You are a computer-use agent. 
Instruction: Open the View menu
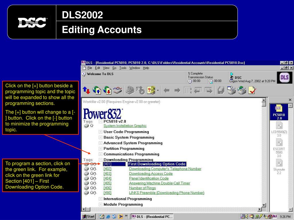pyautogui.click(x=106, y=68)
